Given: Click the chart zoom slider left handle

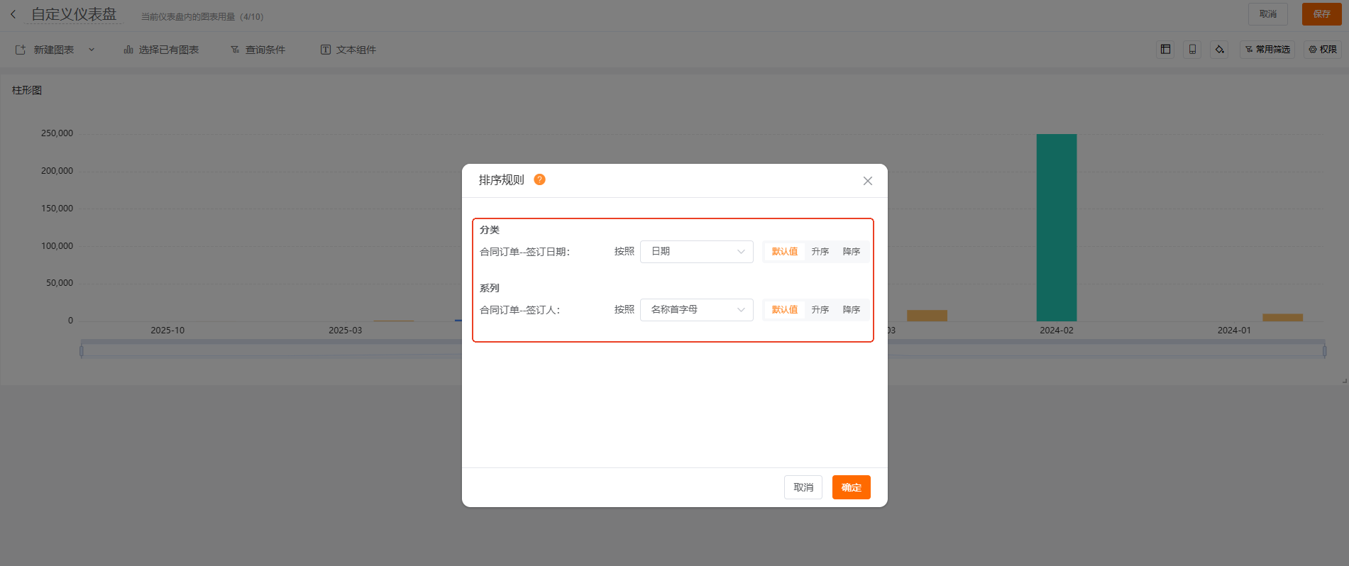Looking at the screenshot, I should 82,350.
